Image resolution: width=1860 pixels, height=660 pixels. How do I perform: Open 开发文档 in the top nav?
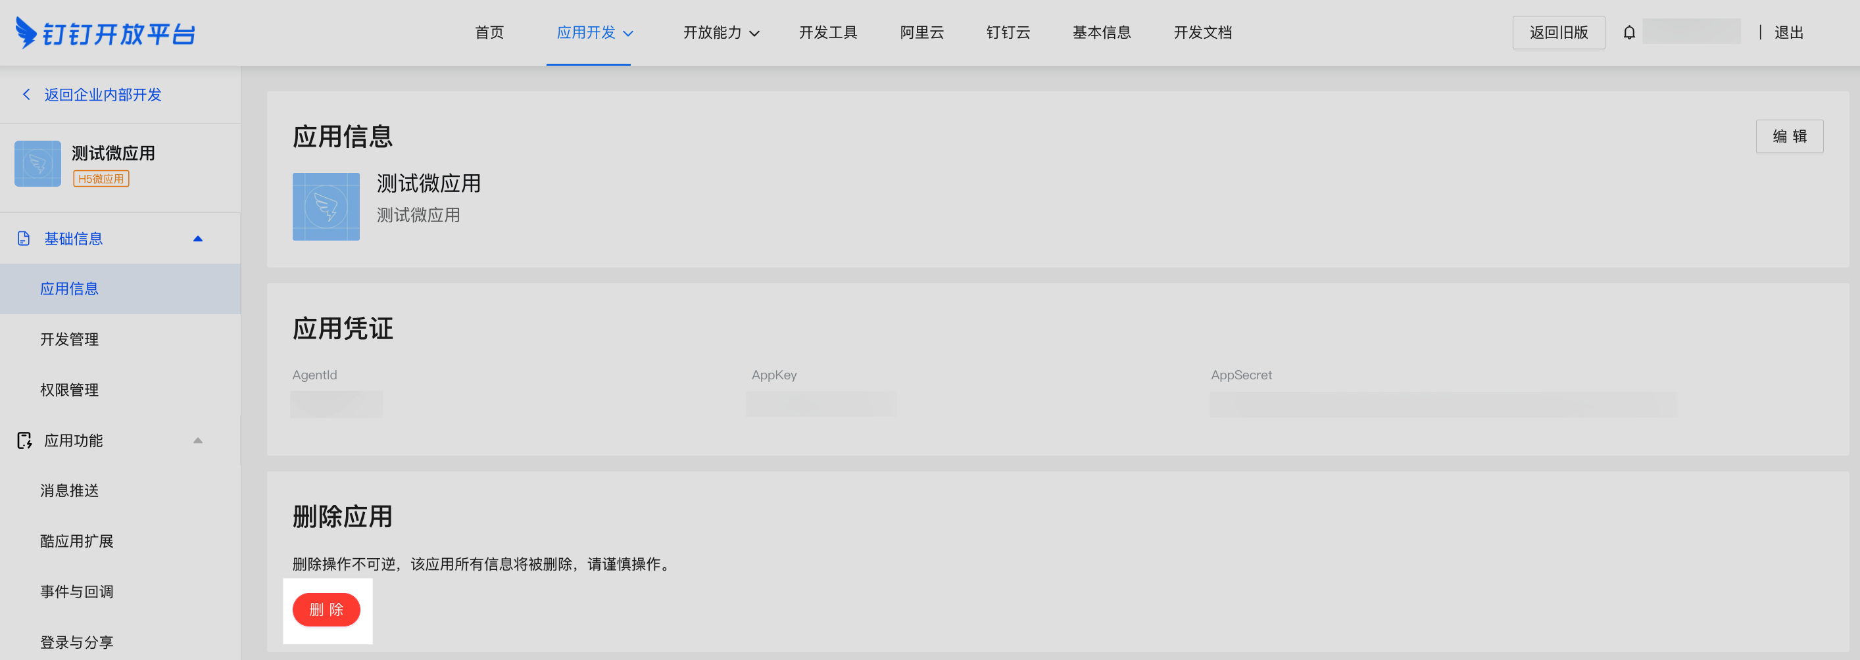tap(1202, 32)
